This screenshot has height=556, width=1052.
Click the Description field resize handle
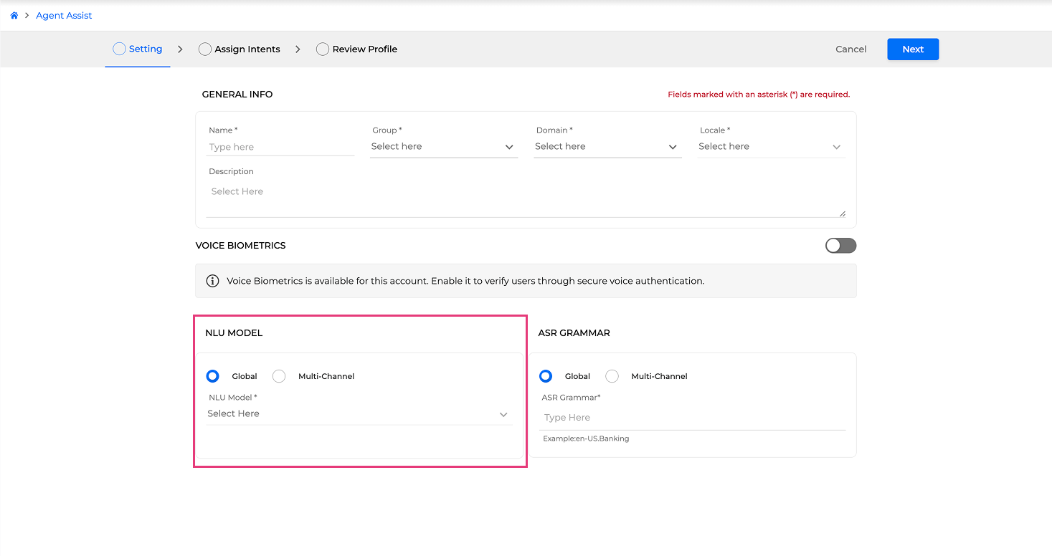842,213
